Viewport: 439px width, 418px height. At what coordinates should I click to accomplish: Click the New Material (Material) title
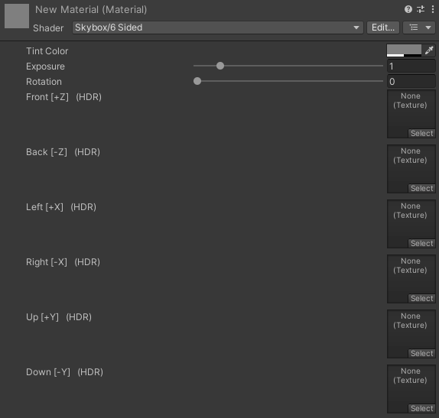coord(91,10)
